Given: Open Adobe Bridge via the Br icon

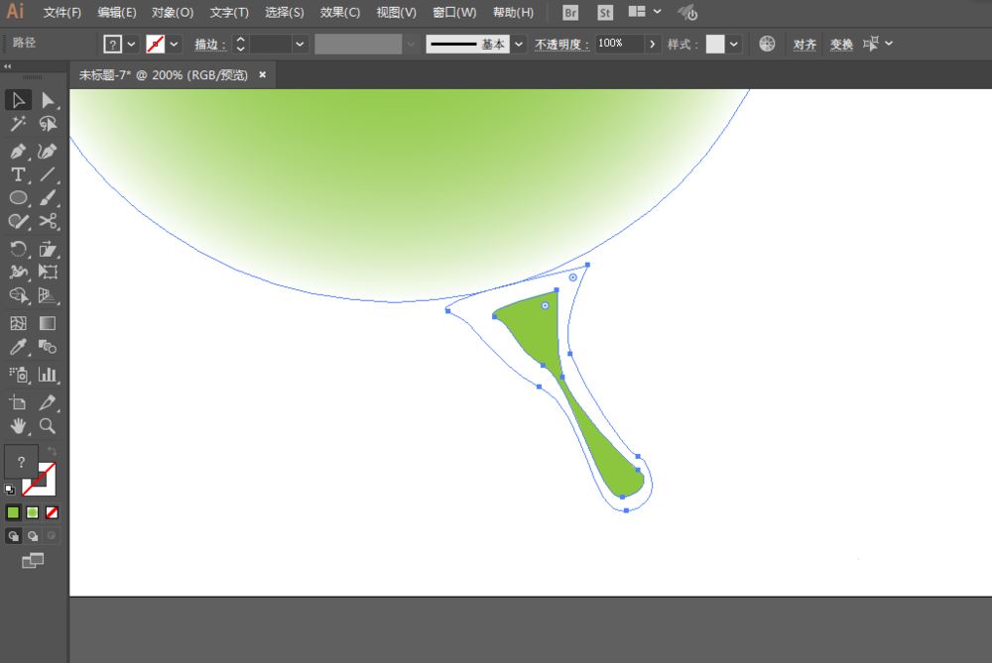Looking at the screenshot, I should click(570, 13).
